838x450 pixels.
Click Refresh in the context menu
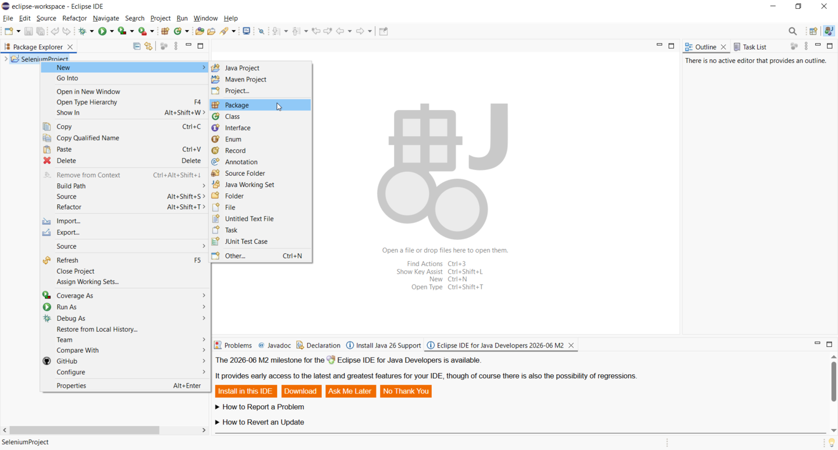pos(125,260)
